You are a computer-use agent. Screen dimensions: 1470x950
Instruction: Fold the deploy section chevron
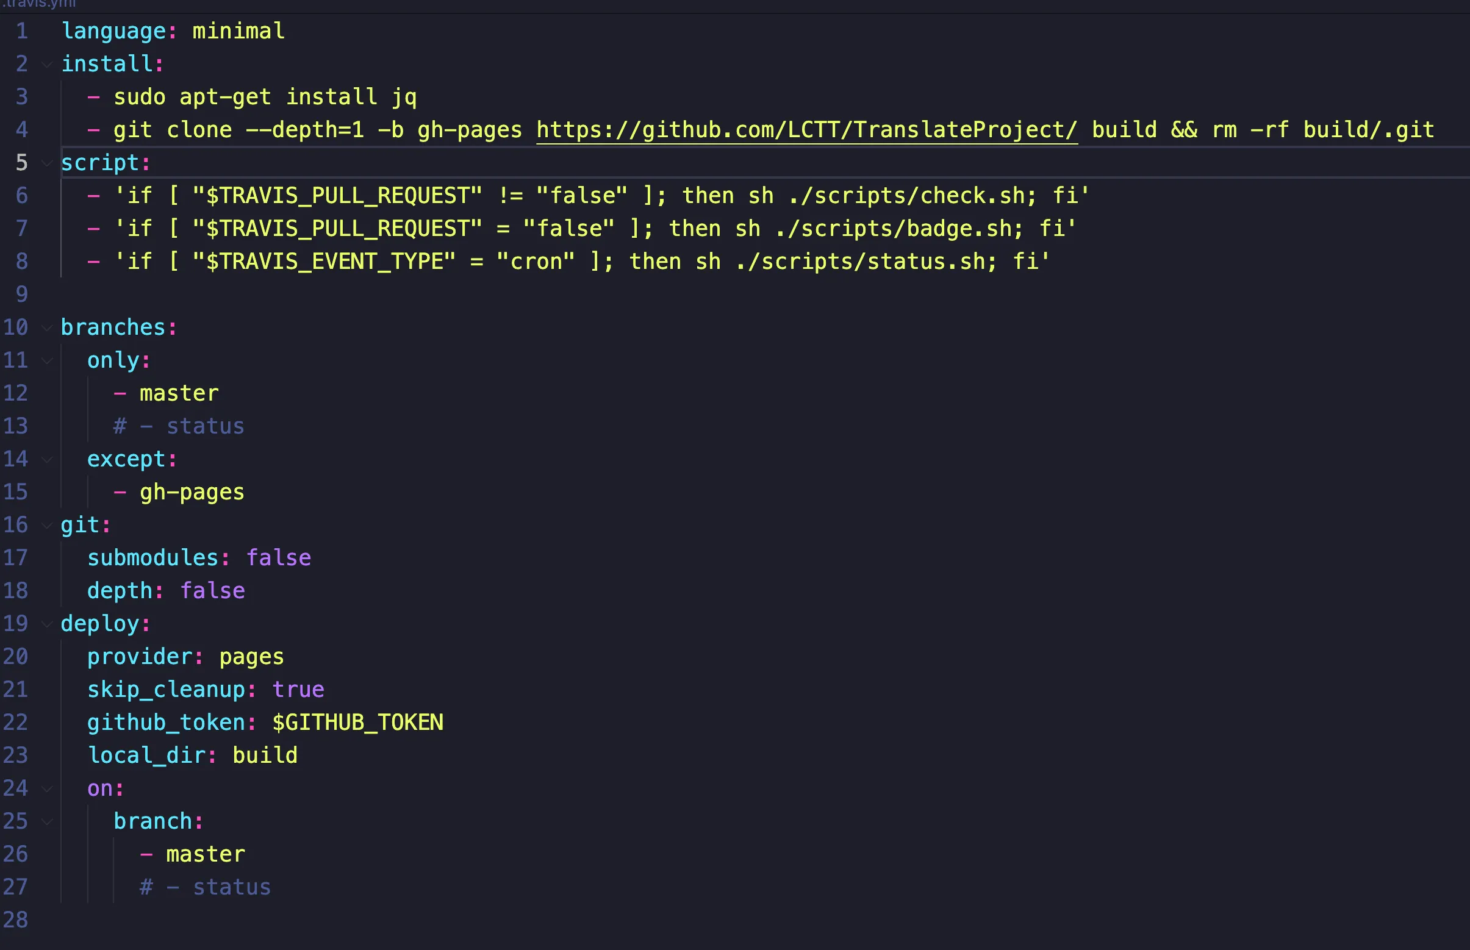(x=47, y=624)
